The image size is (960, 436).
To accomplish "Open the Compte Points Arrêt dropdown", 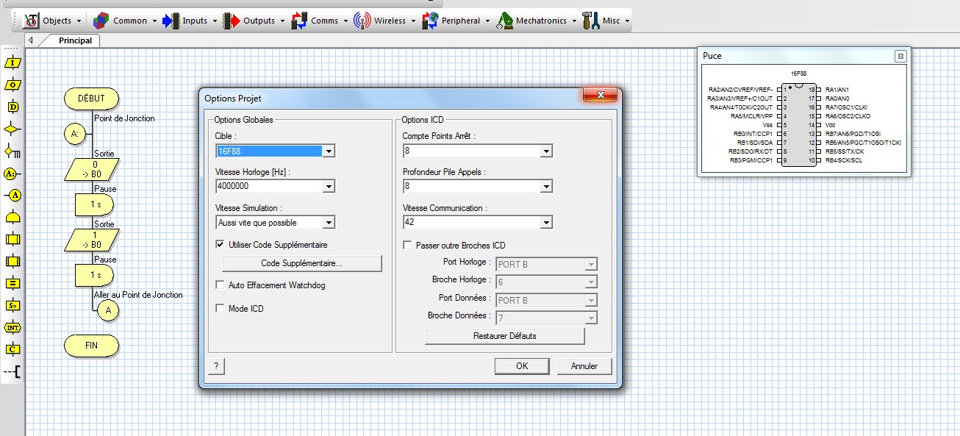I will [545, 151].
